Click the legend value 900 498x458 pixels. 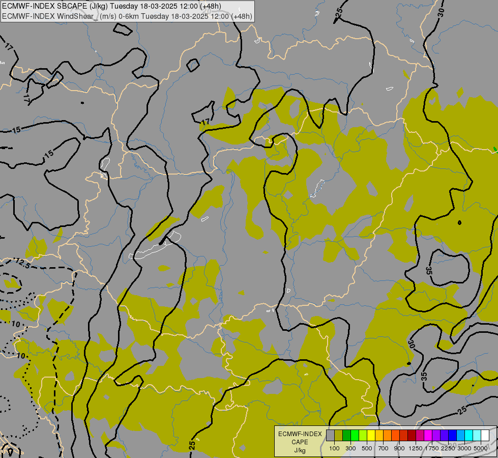click(x=399, y=448)
